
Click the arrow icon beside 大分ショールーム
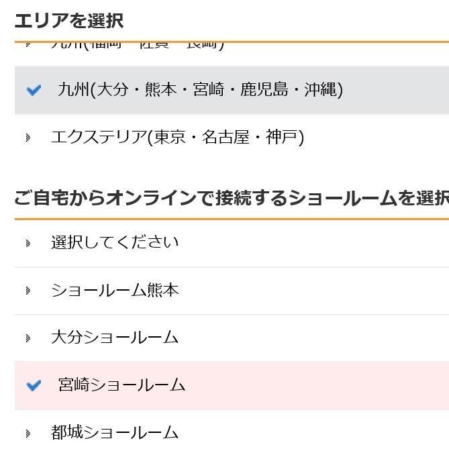pyautogui.click(x=28, y=338)
